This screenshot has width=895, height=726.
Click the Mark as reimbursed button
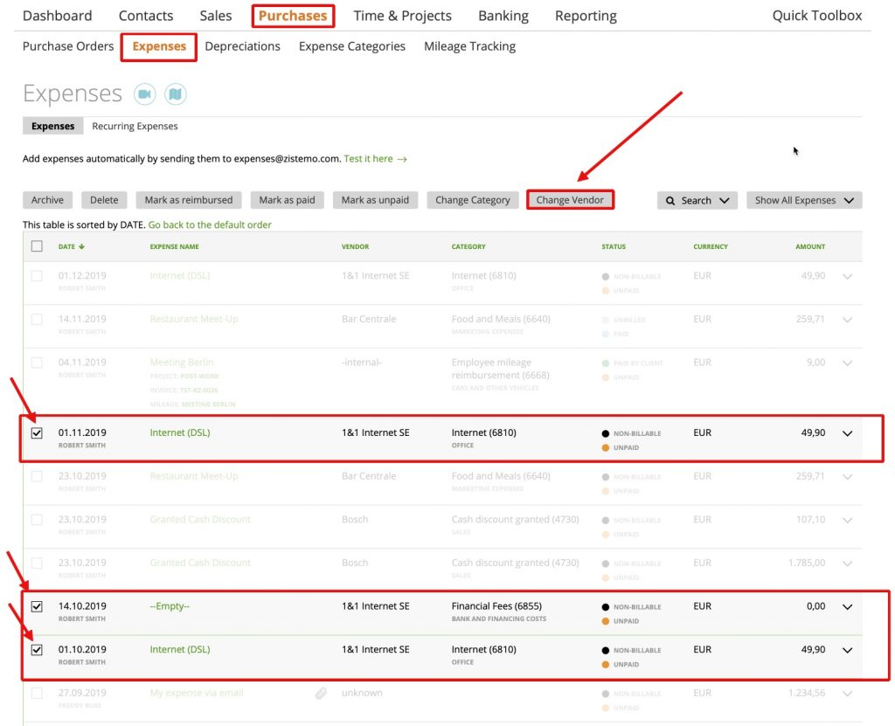(189, 199)
